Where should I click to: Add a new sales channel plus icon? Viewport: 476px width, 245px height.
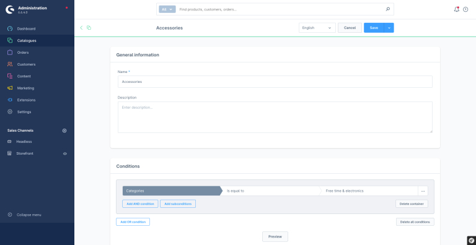pos(64,131)
